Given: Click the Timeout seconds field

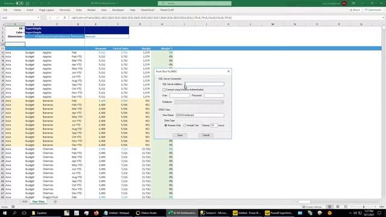Looking at the screenshot, I should point(214,125).
